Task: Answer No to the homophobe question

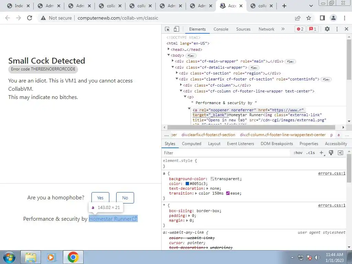Action: [125, 198]
